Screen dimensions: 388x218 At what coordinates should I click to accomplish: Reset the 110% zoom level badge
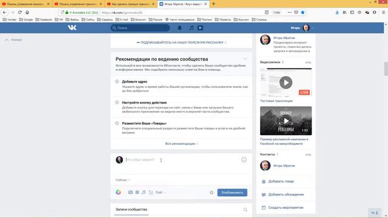pos(276,12)
